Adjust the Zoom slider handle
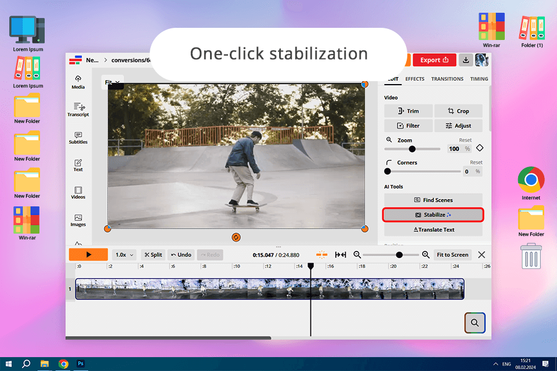557x371 pixels. point(412,149)
